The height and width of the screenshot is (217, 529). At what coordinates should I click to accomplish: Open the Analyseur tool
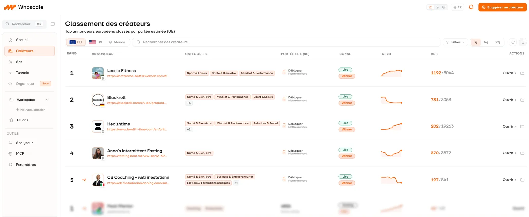coord(29,143)
